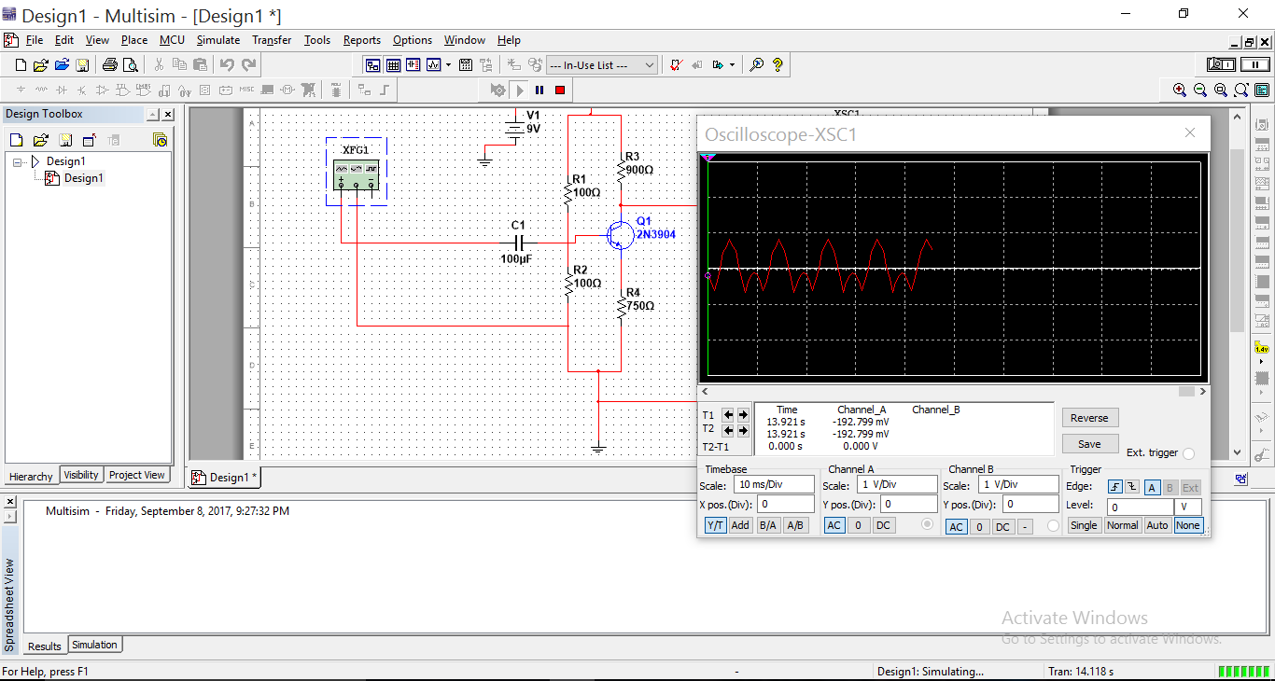Click the Add timebase button
The image size is (1275, 681).
(740, 525)
